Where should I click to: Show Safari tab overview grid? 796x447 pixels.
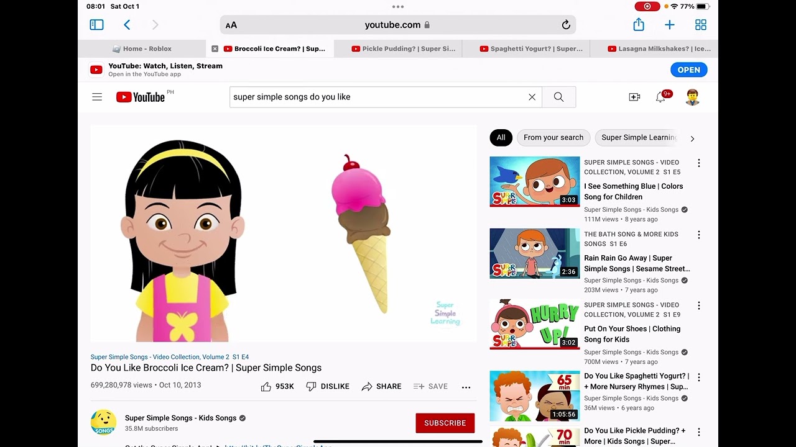click(x=701, y=25)
